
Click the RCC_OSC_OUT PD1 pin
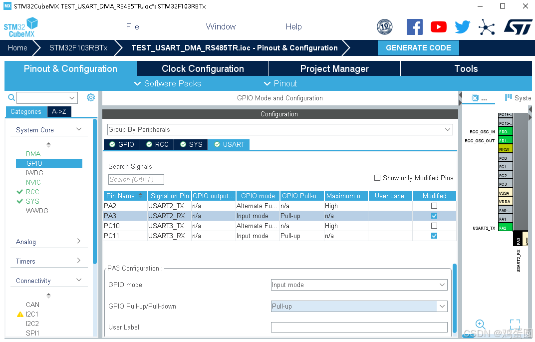point(506,141)
